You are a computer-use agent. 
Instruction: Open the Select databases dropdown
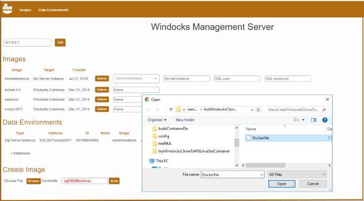coord(136,78)
